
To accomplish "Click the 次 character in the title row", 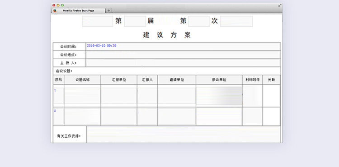I will click(x=215, y=21).
